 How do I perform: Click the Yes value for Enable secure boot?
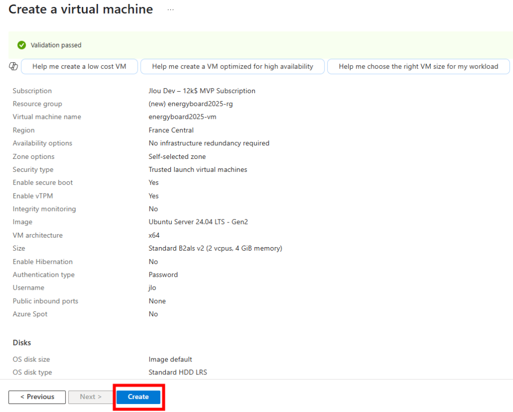(153, 182)
